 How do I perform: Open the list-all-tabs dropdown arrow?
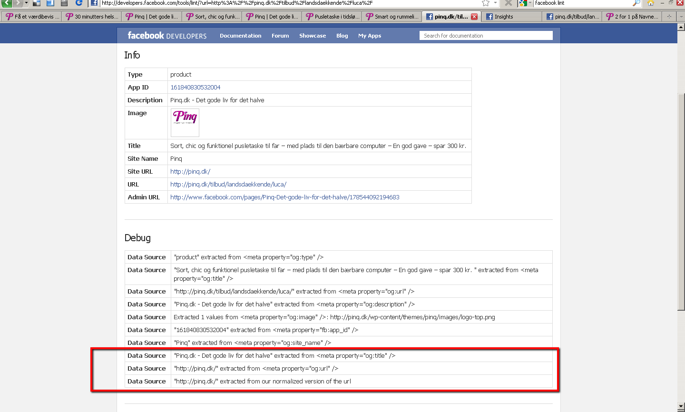680,17
